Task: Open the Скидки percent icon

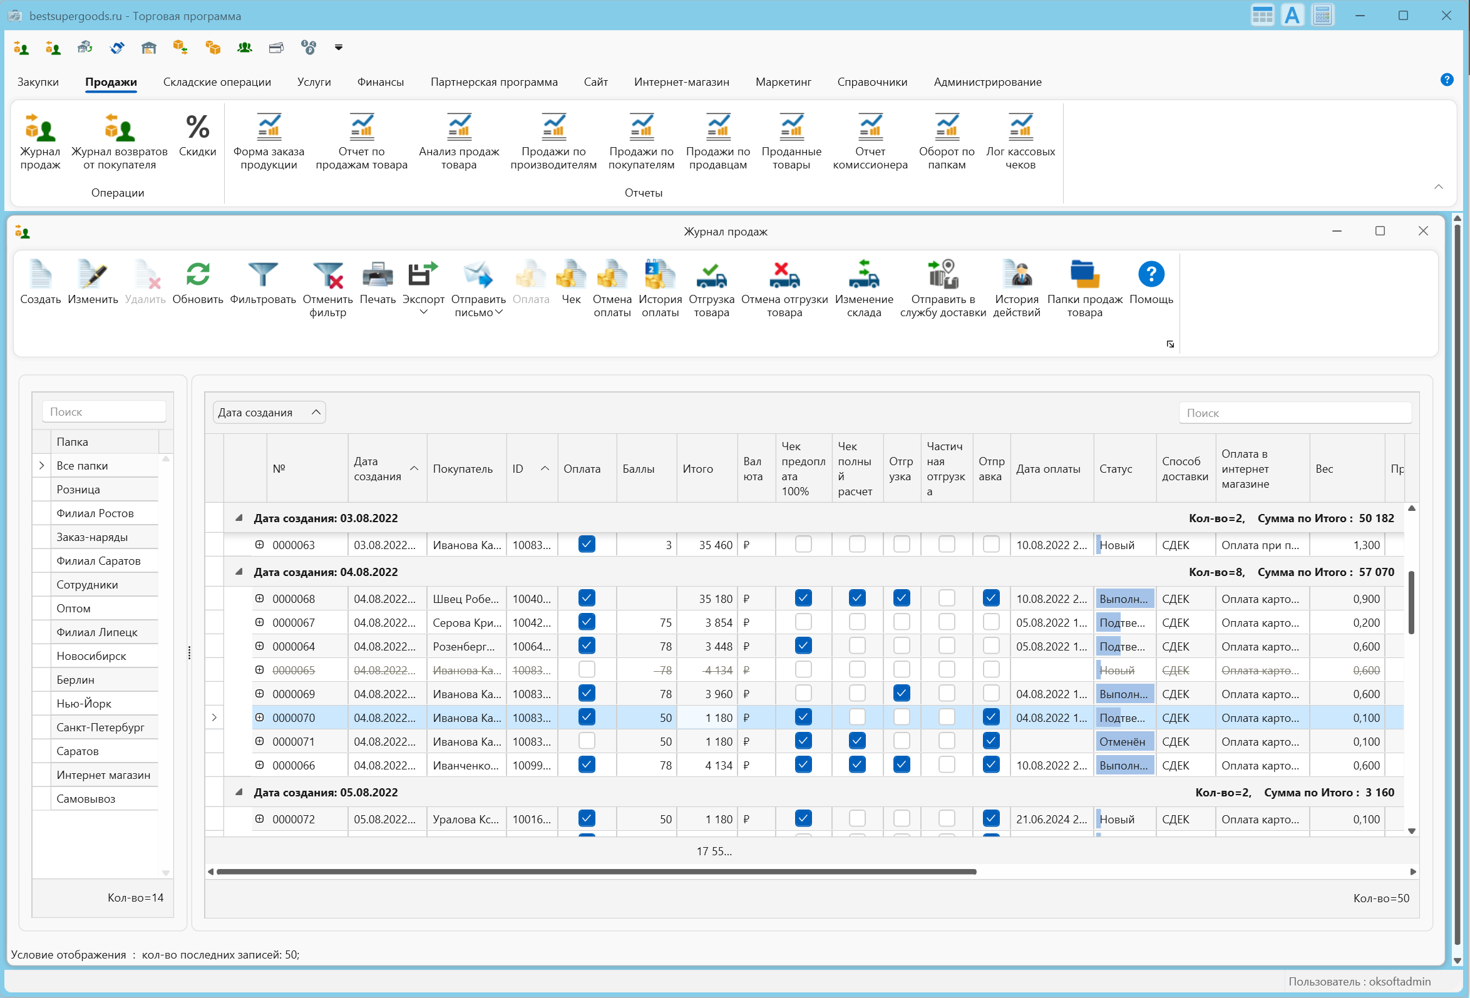Action: coord(197,128)
